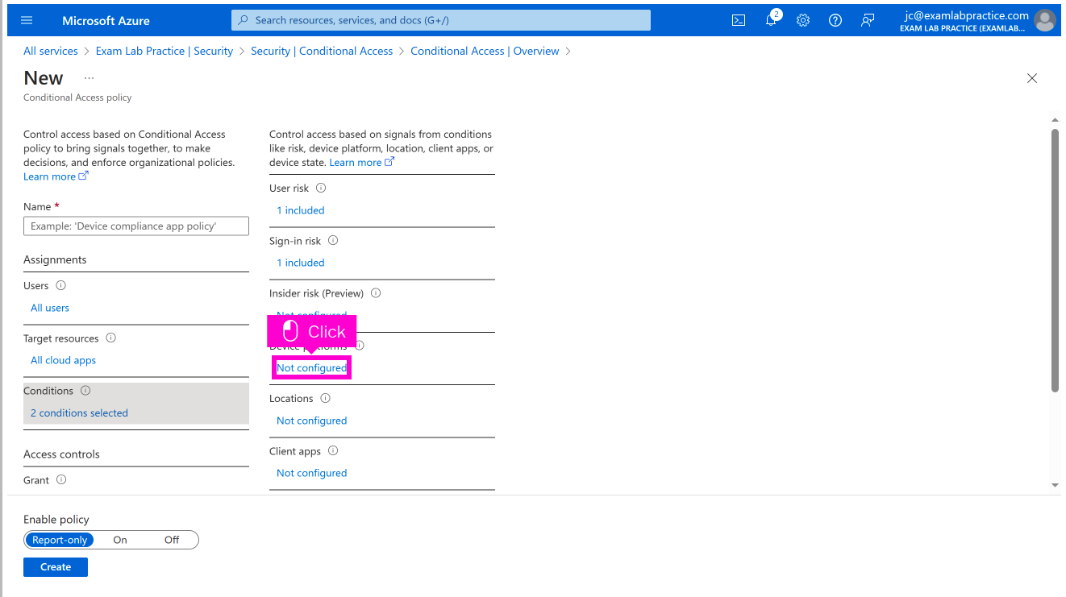Click the info icon next to Sign-in risk
Screen dimensions: 1066x597
tap(333, 240)
